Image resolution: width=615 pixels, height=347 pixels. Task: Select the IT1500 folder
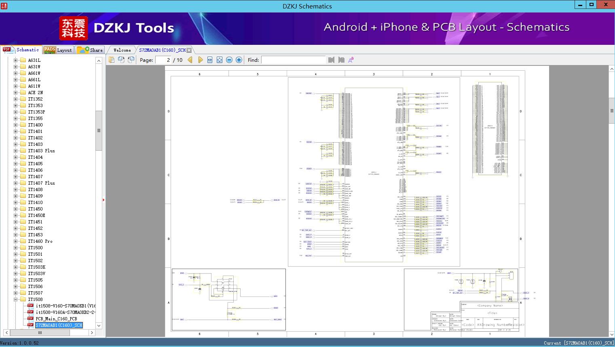[x=35, y=248]
